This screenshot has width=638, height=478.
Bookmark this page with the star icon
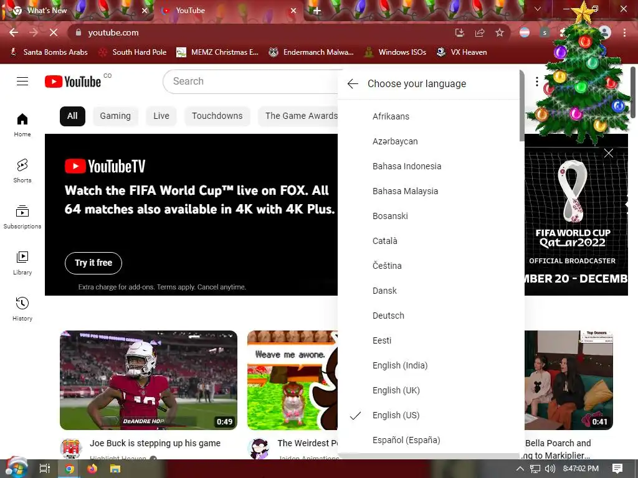500,32
